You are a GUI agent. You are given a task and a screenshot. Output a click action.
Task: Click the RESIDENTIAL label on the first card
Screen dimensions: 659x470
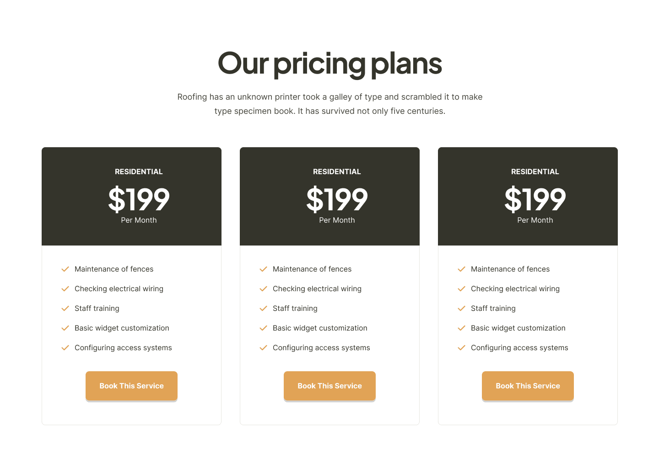(x=139, y=171)
